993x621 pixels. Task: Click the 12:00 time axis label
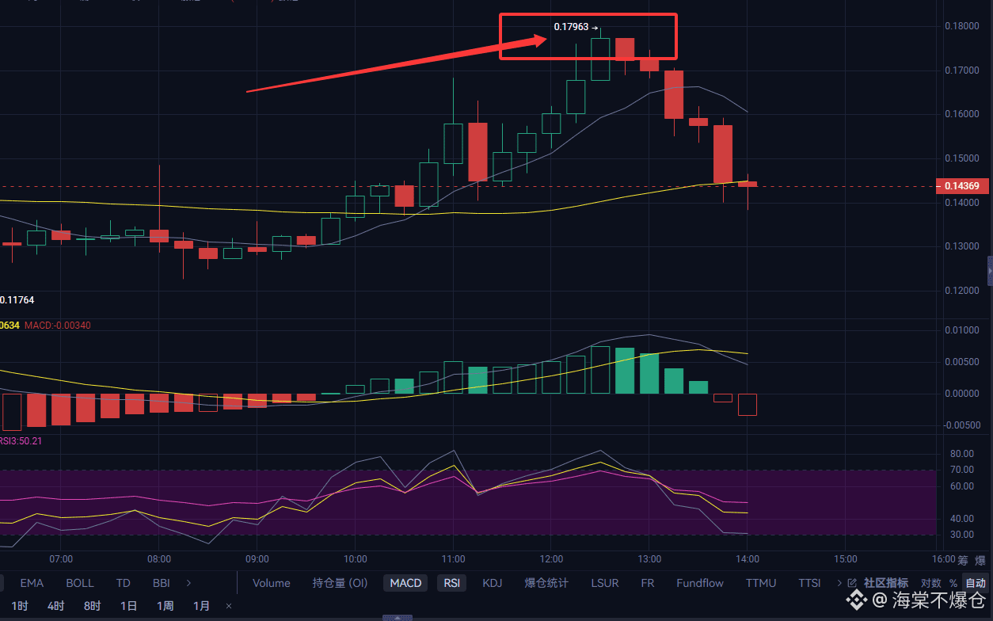pyautogui.click(x=551, y=558)
